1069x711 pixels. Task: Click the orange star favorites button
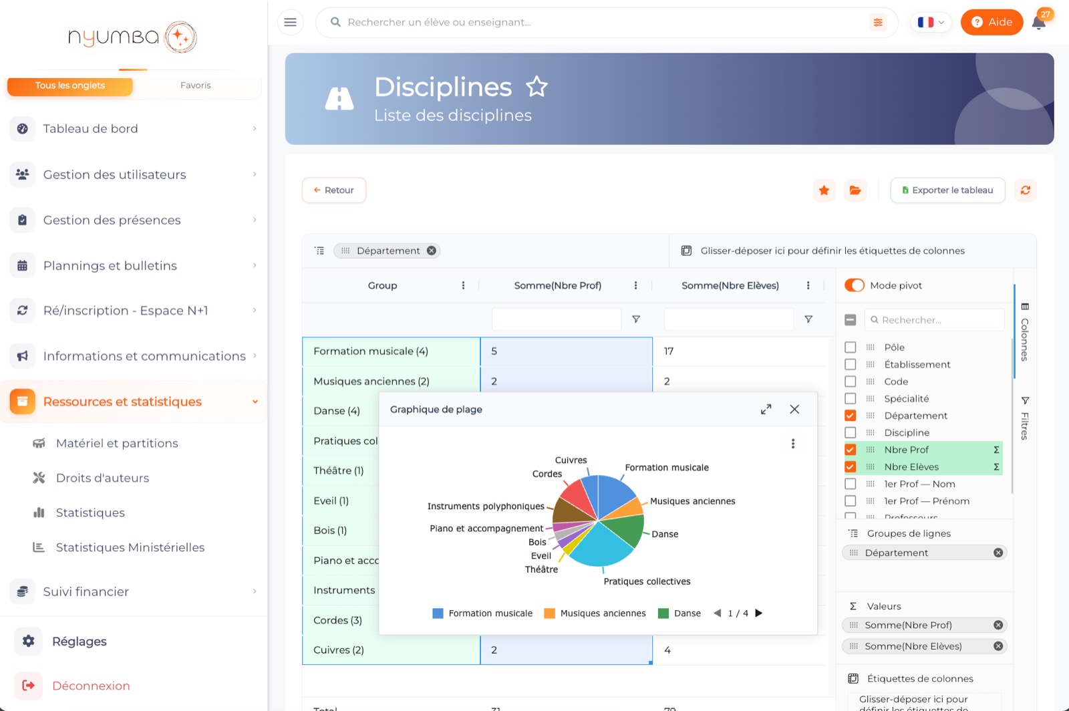[x=824, y=190]
